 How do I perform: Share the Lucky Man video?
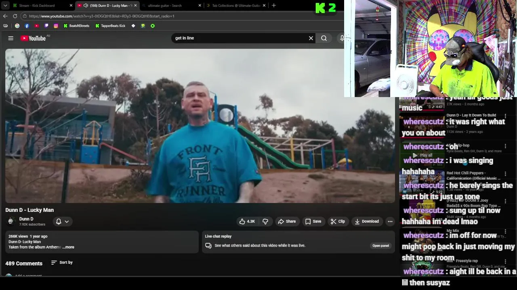pyautogui.click(x=287, y=222)
